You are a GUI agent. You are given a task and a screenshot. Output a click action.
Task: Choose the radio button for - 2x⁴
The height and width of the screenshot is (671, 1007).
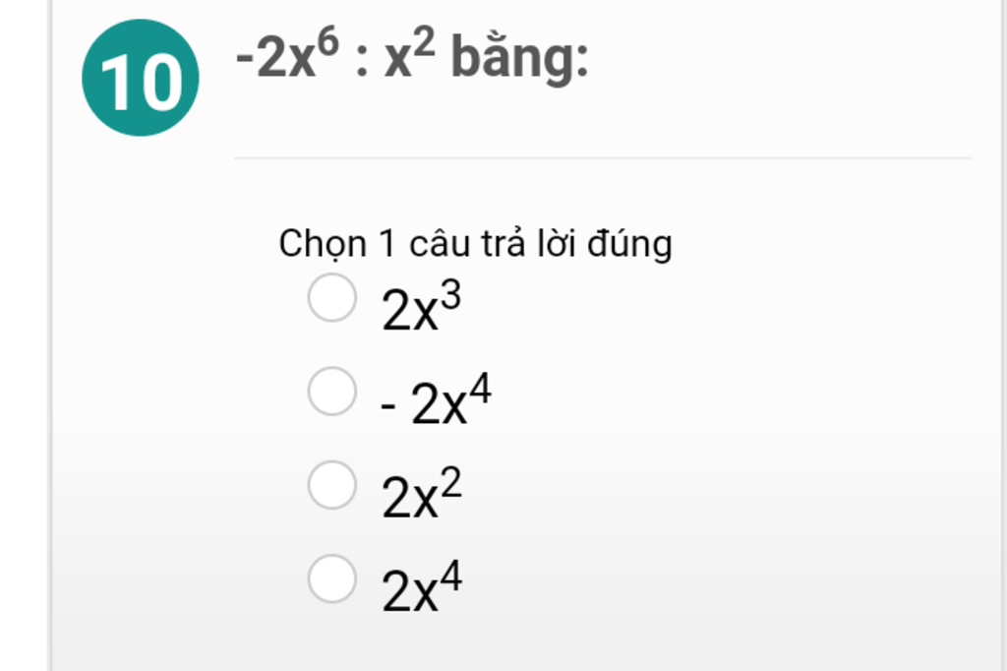coord(332,391)
